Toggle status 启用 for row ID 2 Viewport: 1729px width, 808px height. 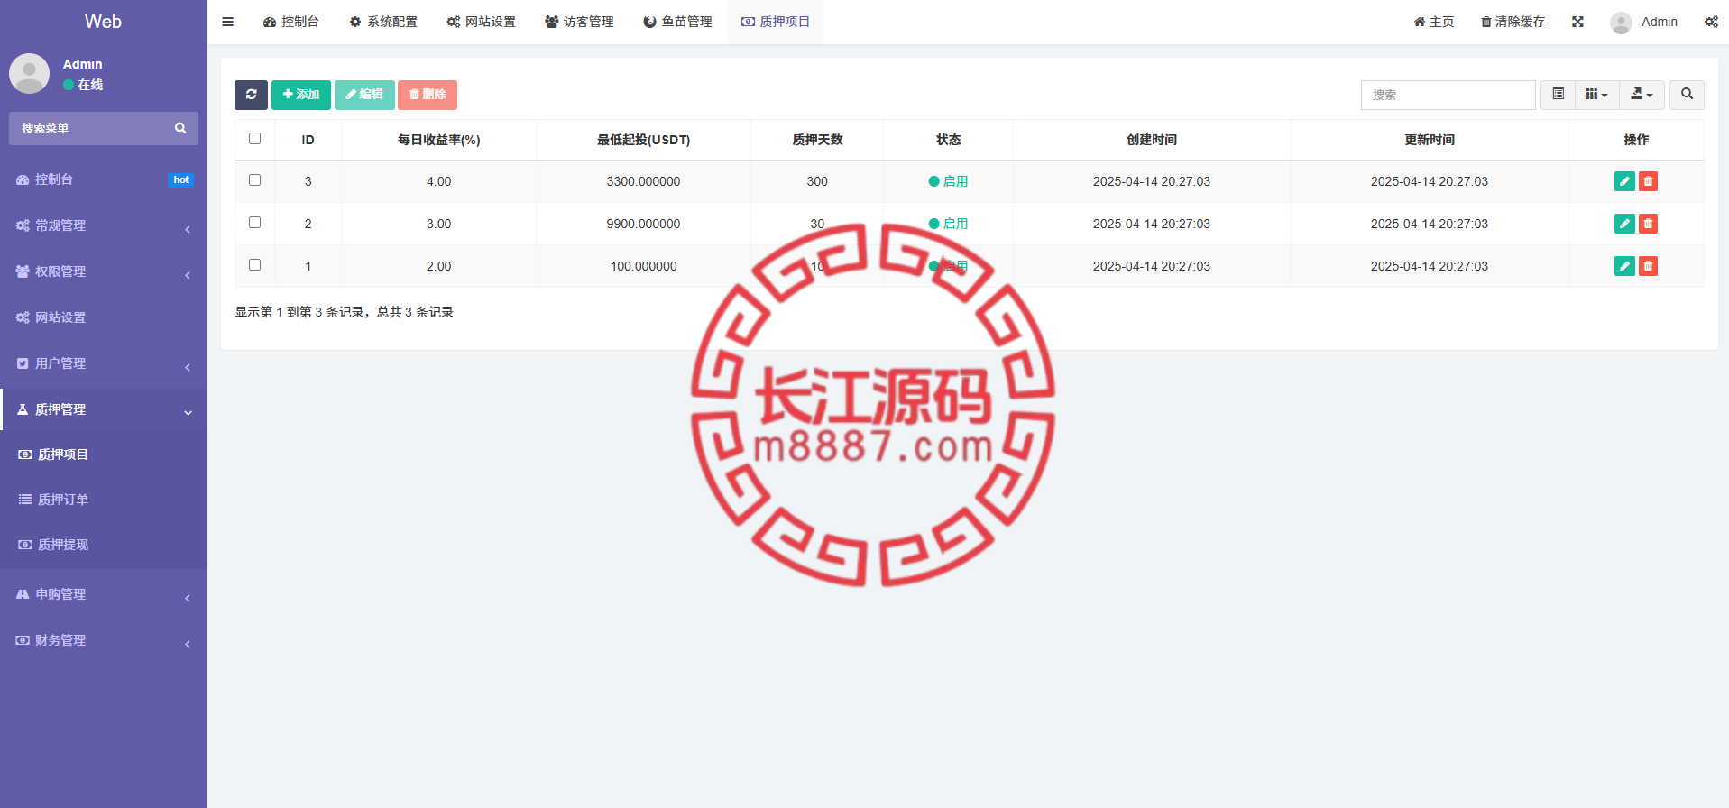pos(948,224)
